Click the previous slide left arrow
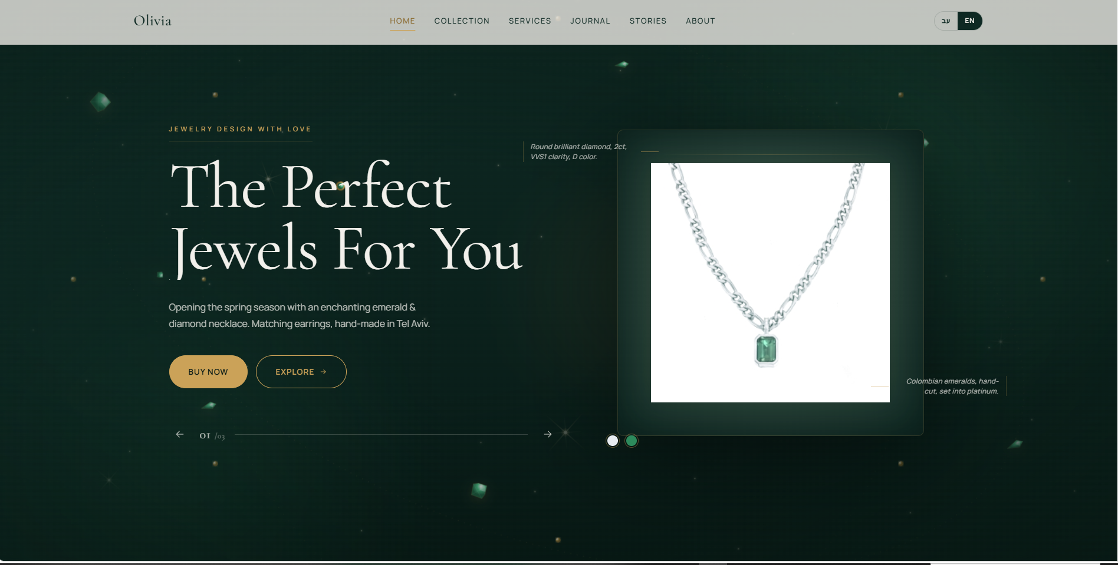Screen dimensions: 1118x565 tap(180, 434)
